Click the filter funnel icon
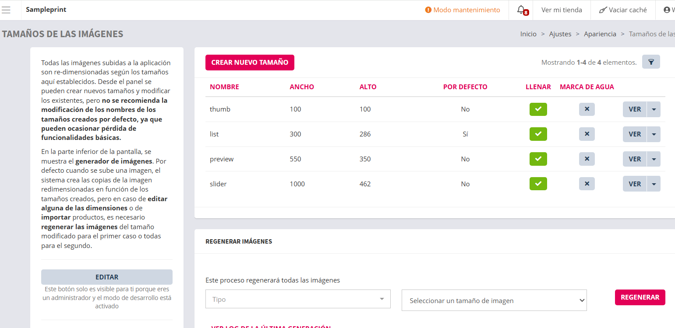This screenshot has height=328, width=675. (x=651, y=62)
